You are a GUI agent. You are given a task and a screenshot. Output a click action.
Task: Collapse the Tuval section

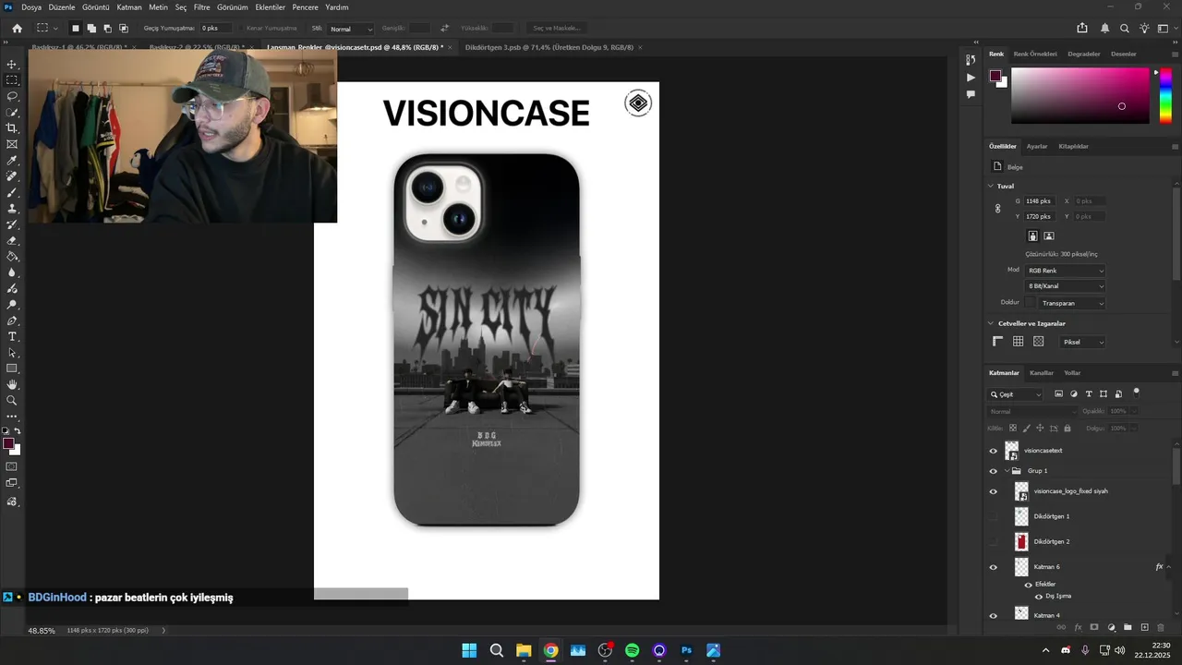(992, 187)
